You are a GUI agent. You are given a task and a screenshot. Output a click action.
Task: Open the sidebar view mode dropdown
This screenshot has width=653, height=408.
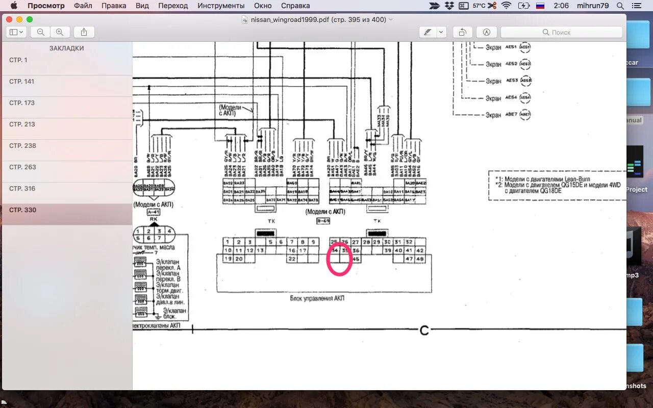[x=17, y=32]
